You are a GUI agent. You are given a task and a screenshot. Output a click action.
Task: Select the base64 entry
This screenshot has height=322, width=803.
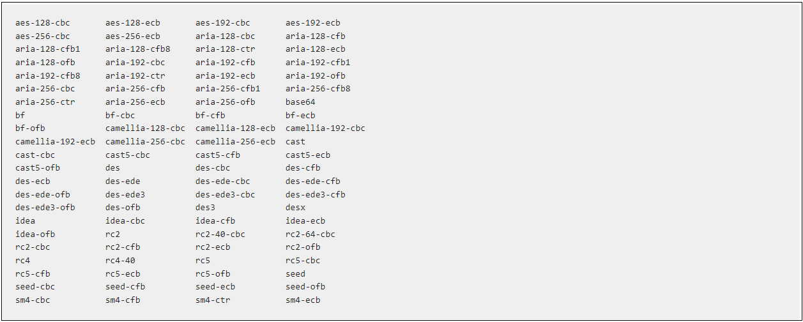(x=300, y=102)
